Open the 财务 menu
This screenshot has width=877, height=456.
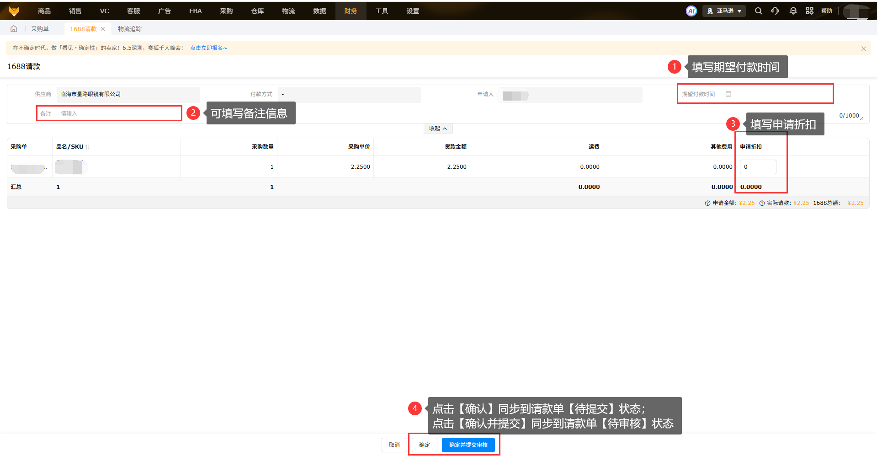351,11
